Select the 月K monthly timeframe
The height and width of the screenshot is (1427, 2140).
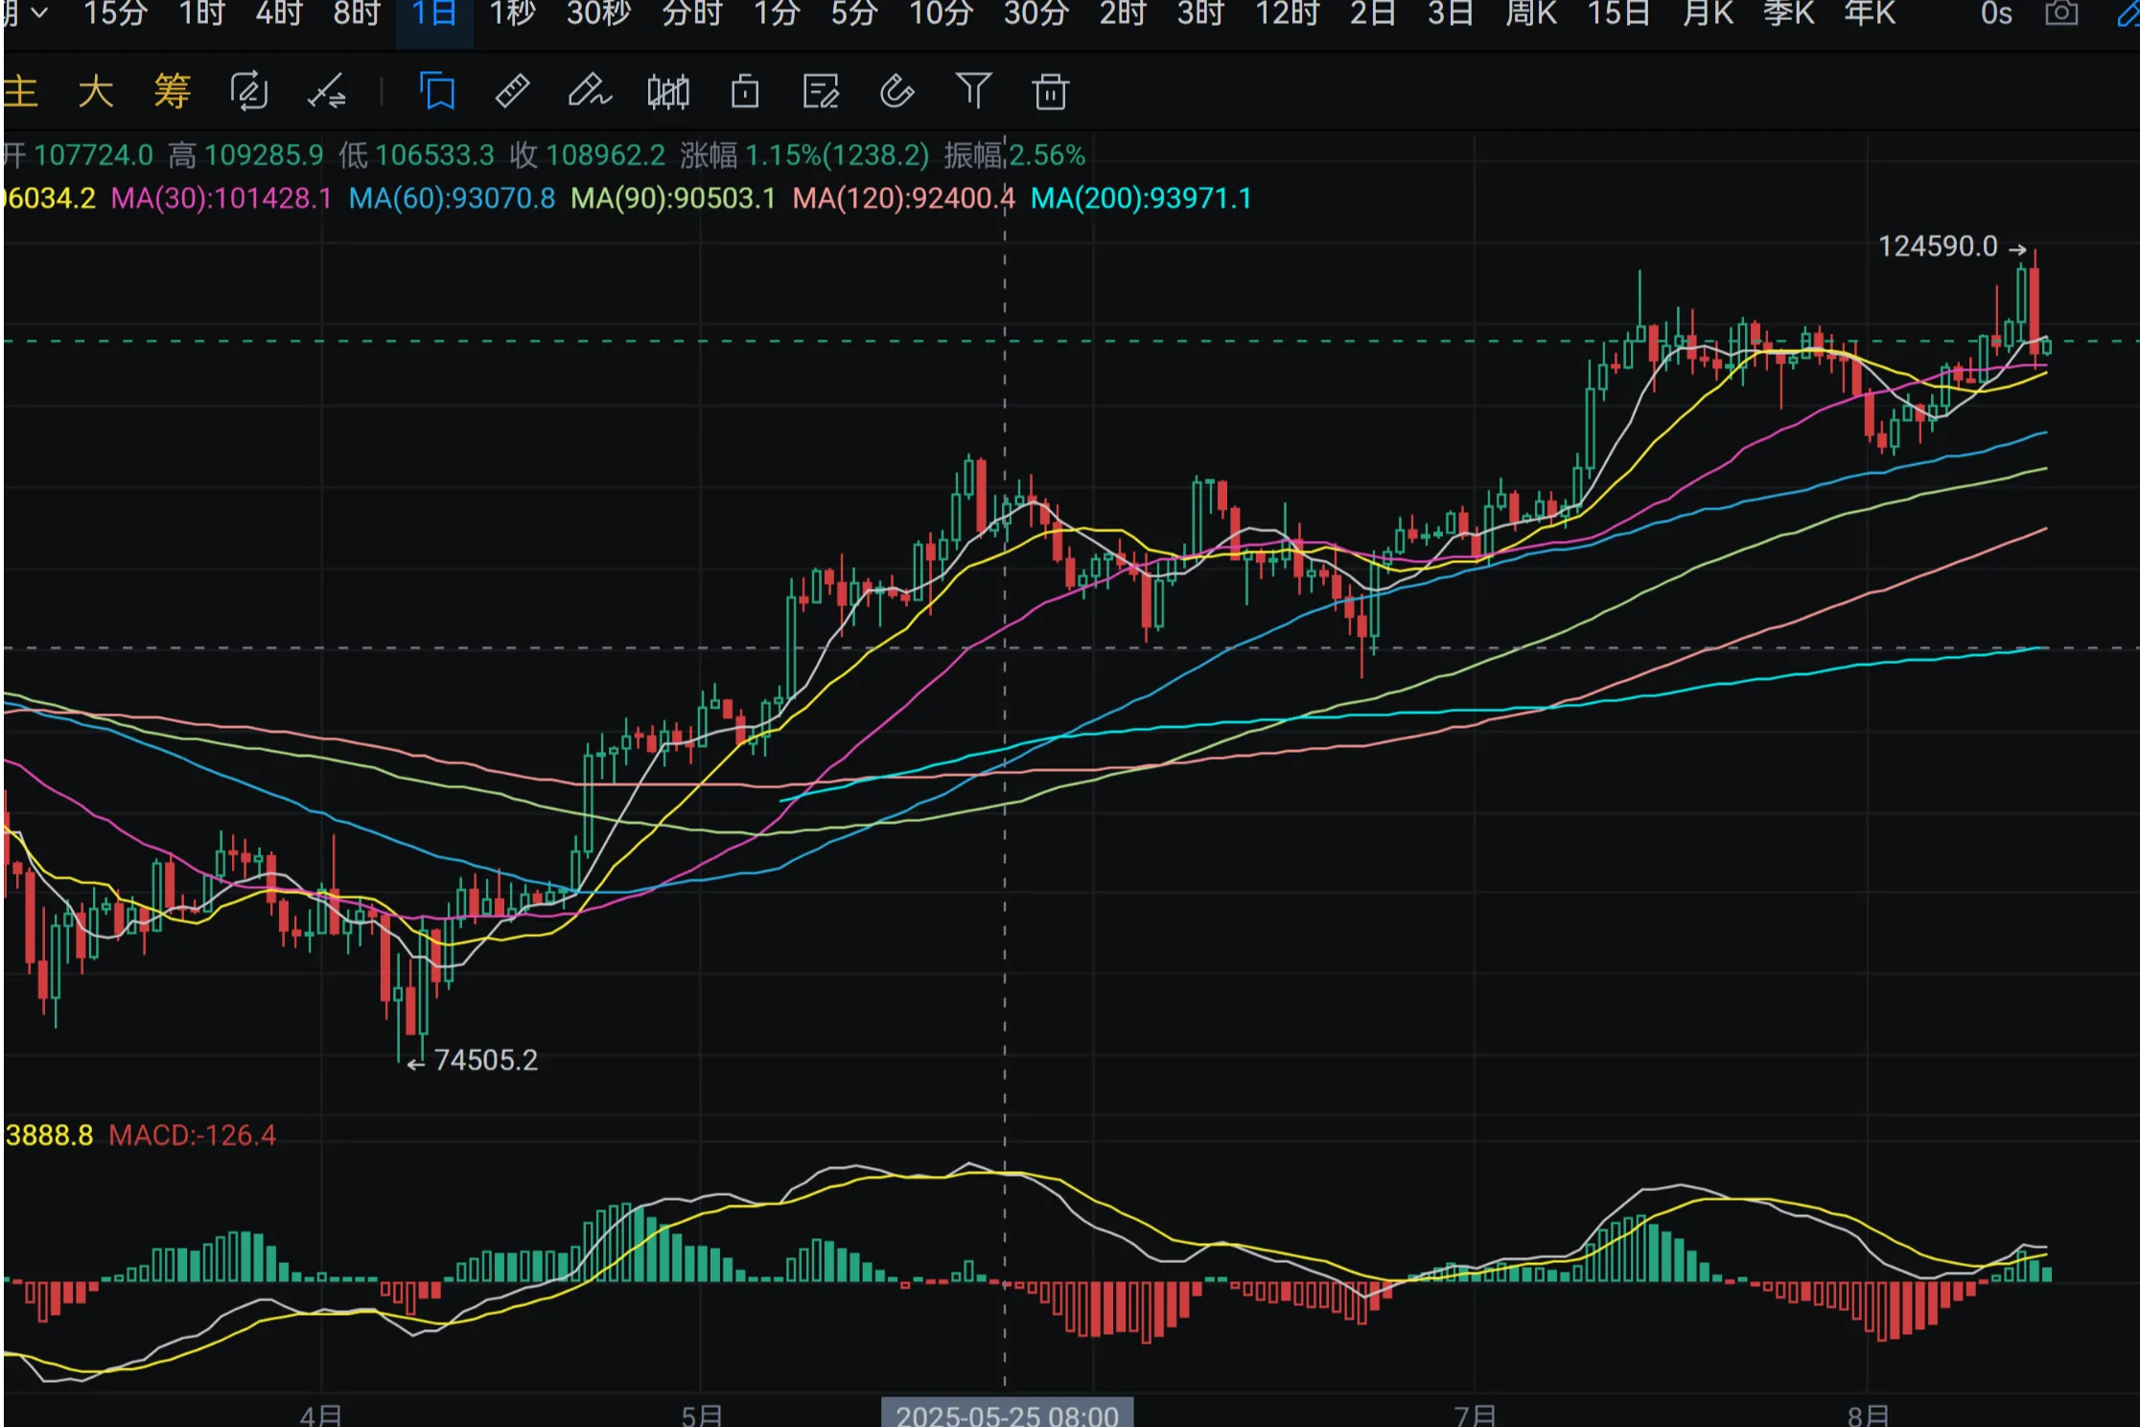(x=1708, y=13)
